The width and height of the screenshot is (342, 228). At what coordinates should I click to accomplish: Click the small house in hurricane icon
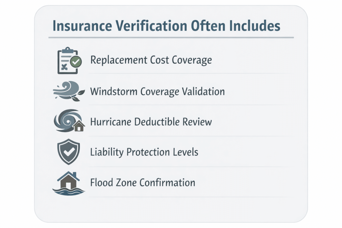[79, 127]
